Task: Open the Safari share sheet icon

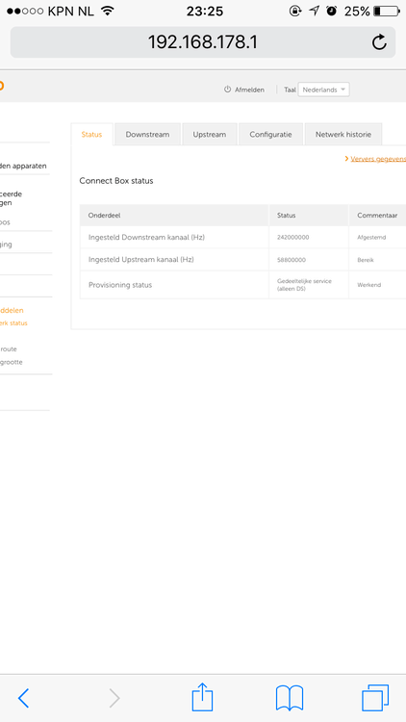Action: click(202, 697)
